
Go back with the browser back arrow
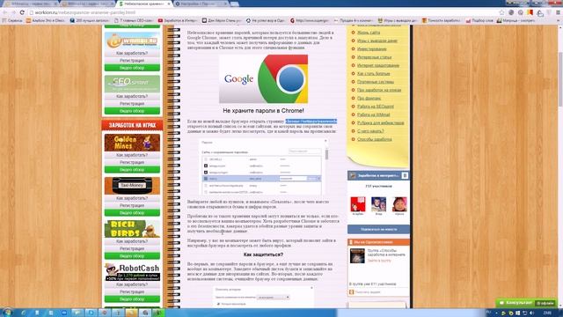[5, 12]
